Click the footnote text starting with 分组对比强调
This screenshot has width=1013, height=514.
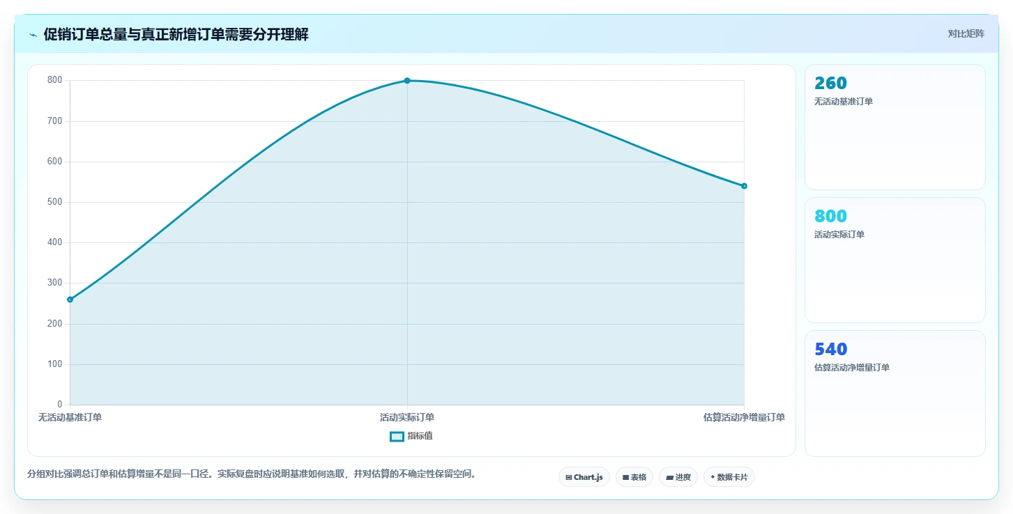click(x=252, y=474)
